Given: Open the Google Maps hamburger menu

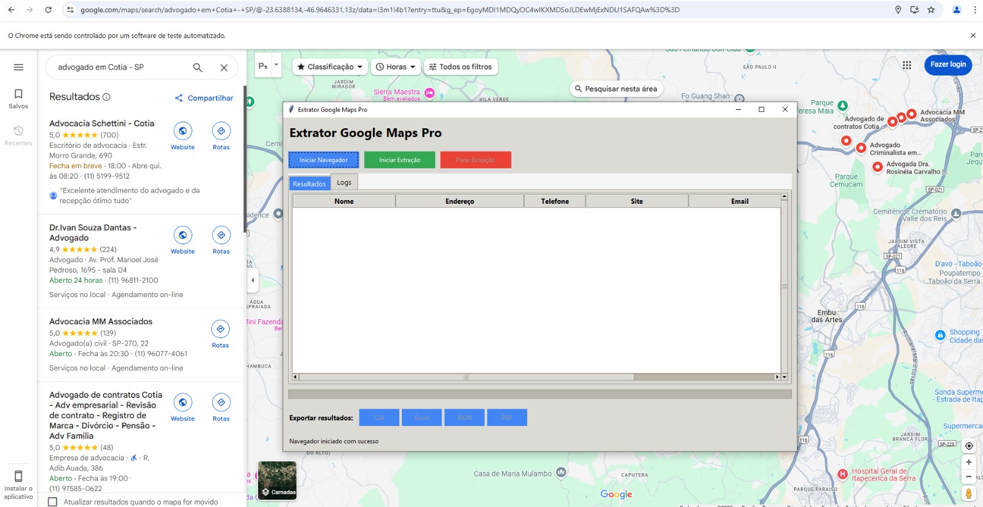Looking at the screenshot, I should (18, 68).
